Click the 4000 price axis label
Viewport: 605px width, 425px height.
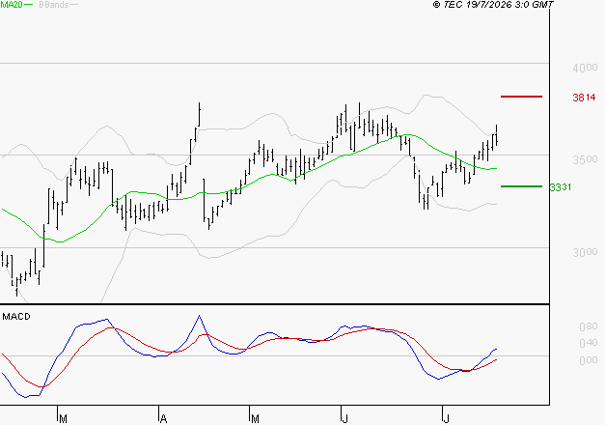coord(585,68)
